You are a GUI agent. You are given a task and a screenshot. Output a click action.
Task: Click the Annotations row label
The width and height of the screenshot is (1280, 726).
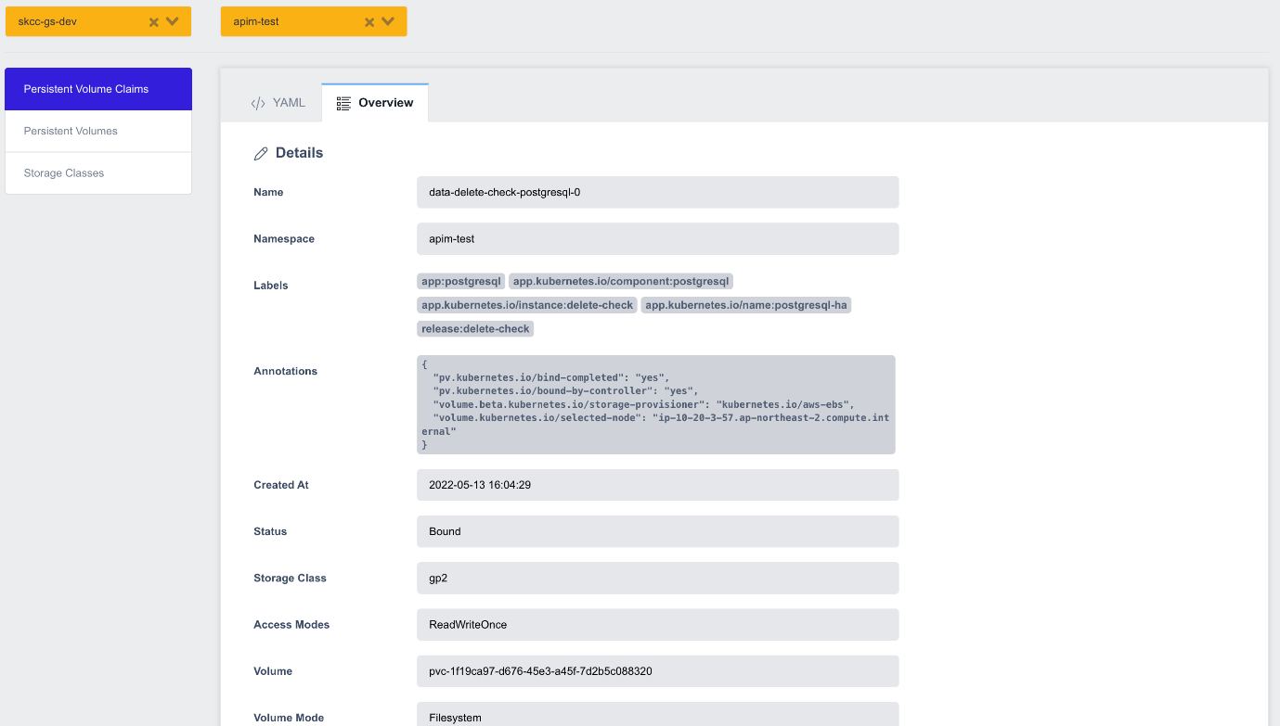coord(286,371)
